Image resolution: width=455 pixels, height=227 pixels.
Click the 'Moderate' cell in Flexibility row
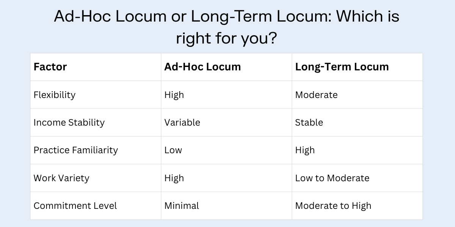[316, 95]
